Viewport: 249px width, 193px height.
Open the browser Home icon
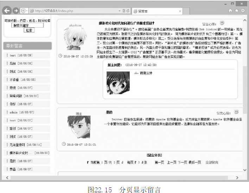pos(231,11)
